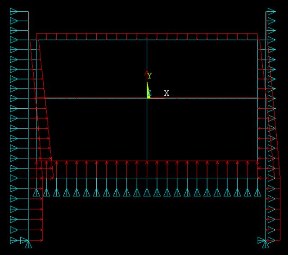288x255 pixels.
Task: Click the white "X" axis label
Action: (166, 93)
